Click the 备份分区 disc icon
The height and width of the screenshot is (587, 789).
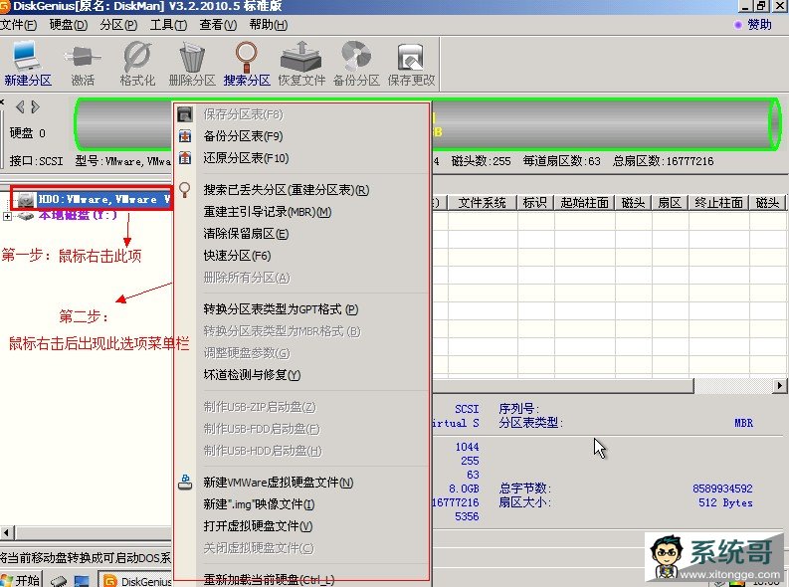tap(356, 64)
